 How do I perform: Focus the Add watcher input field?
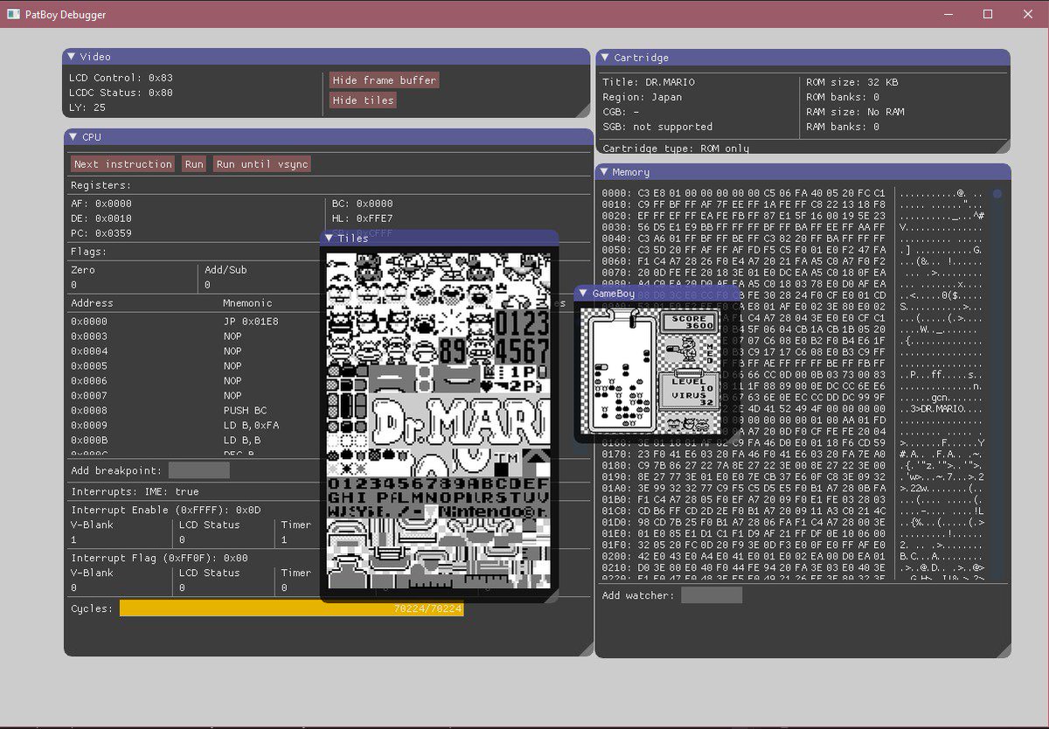click(x=712, y=595)
